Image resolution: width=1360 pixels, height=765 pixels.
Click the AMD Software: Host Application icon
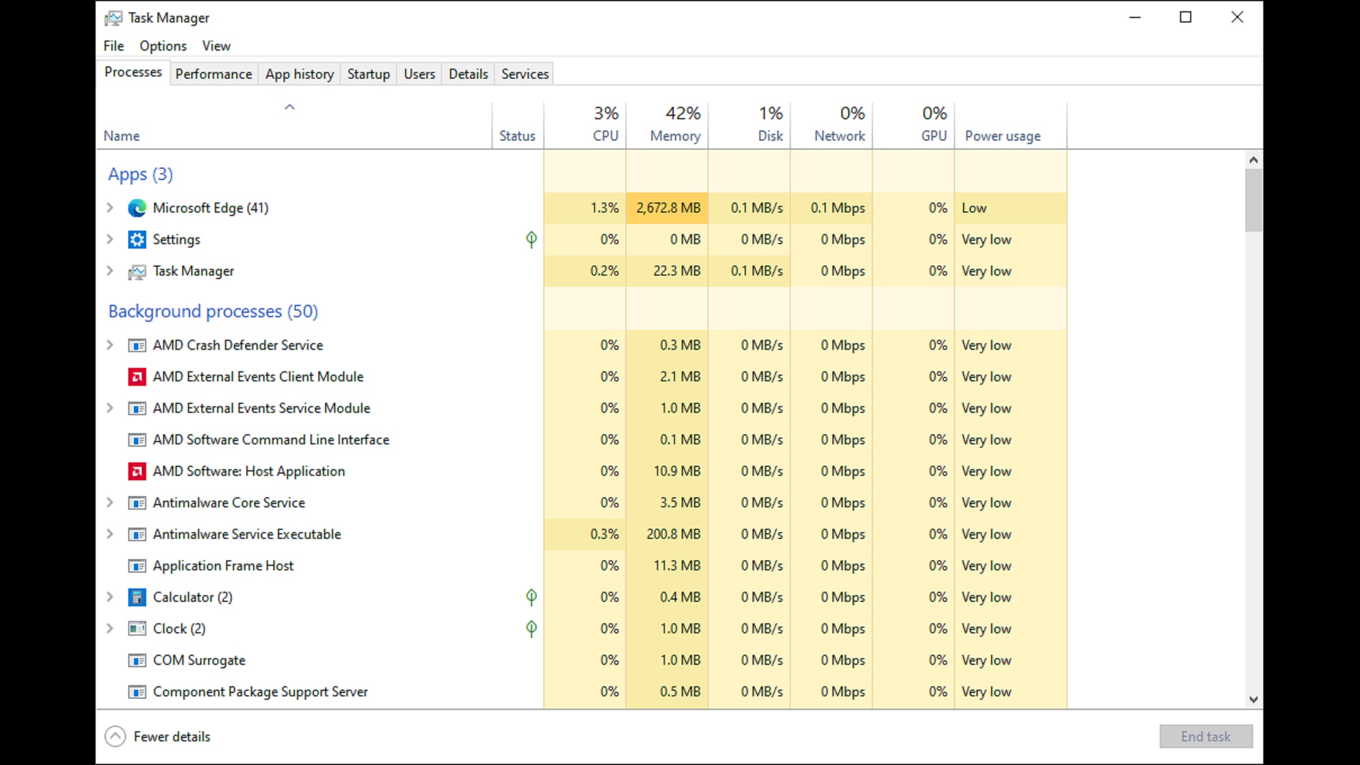(x=137, y=471)
